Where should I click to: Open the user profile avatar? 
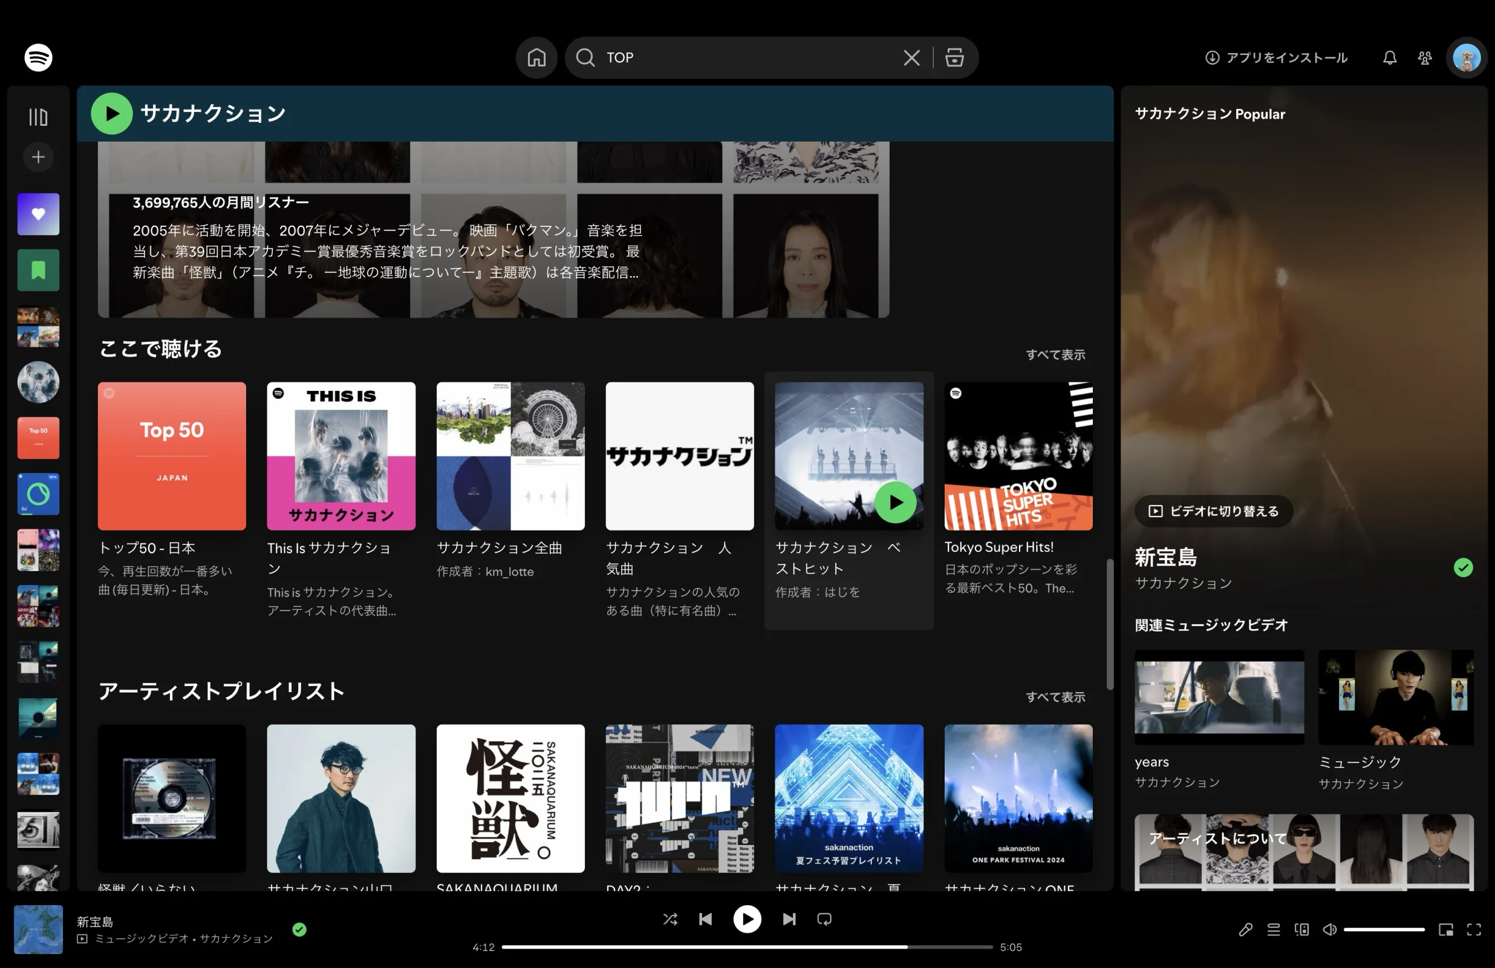[x=1467, y=58]
